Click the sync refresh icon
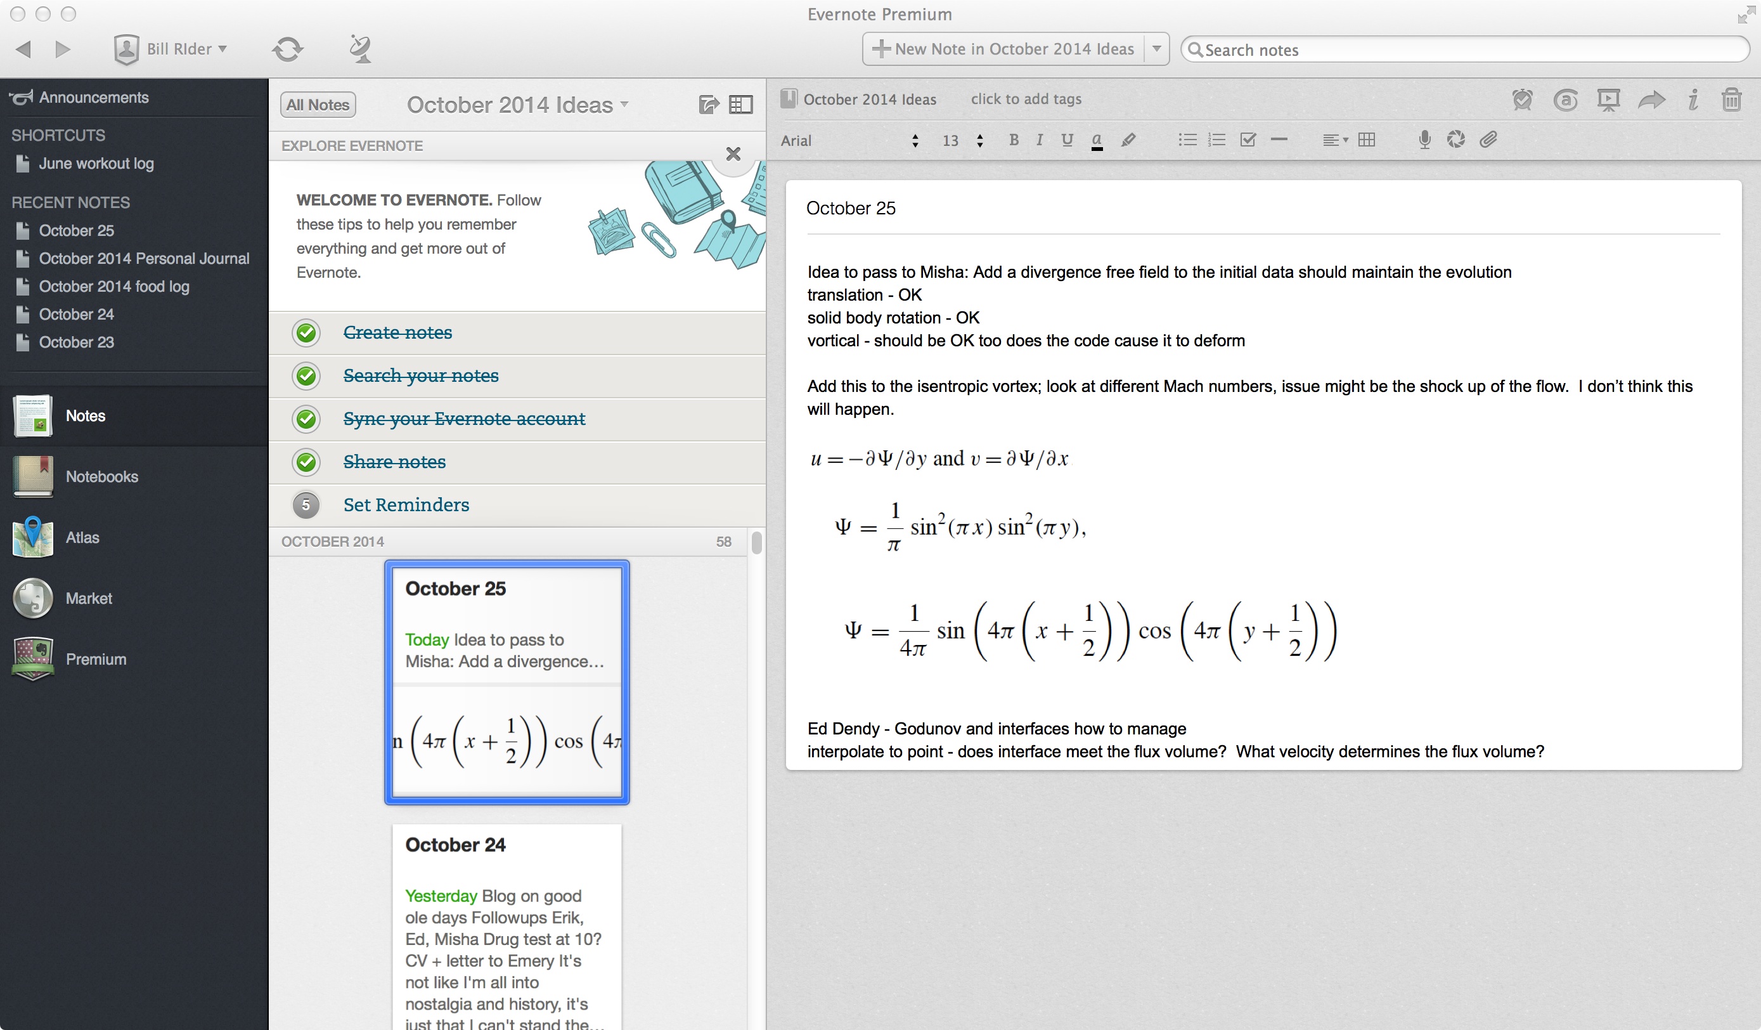Screen dimensions: 1761x1030 point(287,49)
